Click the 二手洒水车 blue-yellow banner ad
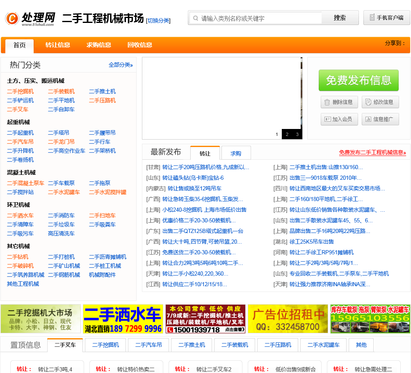Screen dimensions: 411x373 click(x=123, y=319)
